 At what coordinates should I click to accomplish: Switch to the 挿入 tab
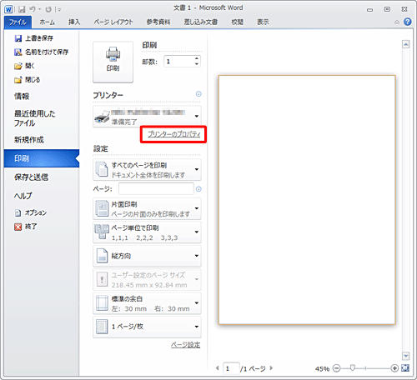click(74, 22)
